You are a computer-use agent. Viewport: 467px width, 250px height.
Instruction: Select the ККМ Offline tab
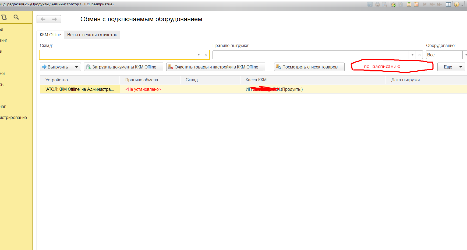tap(50, 35)
